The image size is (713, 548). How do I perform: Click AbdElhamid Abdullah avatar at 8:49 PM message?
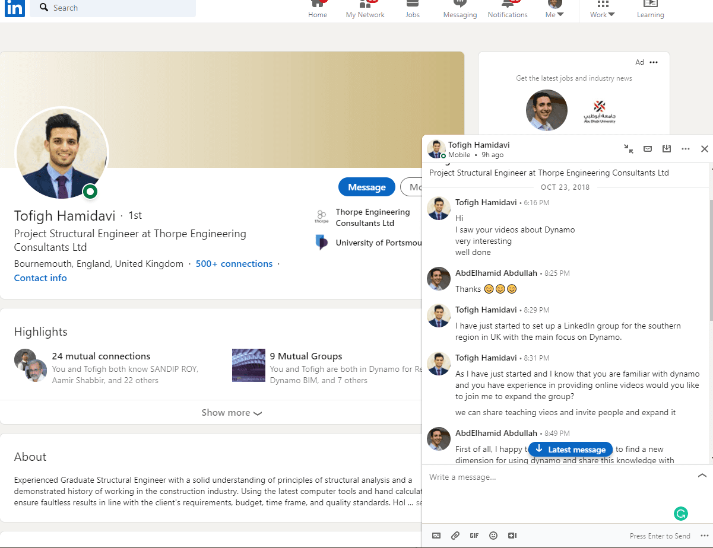coord(439,439)
